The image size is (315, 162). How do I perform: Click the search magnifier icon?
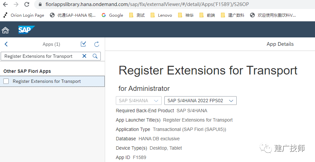(95, 56)
